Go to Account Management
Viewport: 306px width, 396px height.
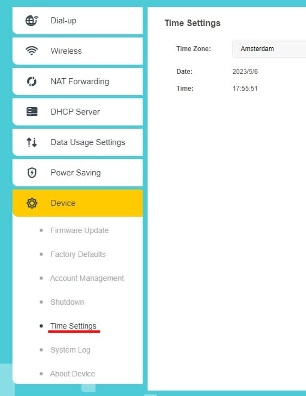click(87, 278)
